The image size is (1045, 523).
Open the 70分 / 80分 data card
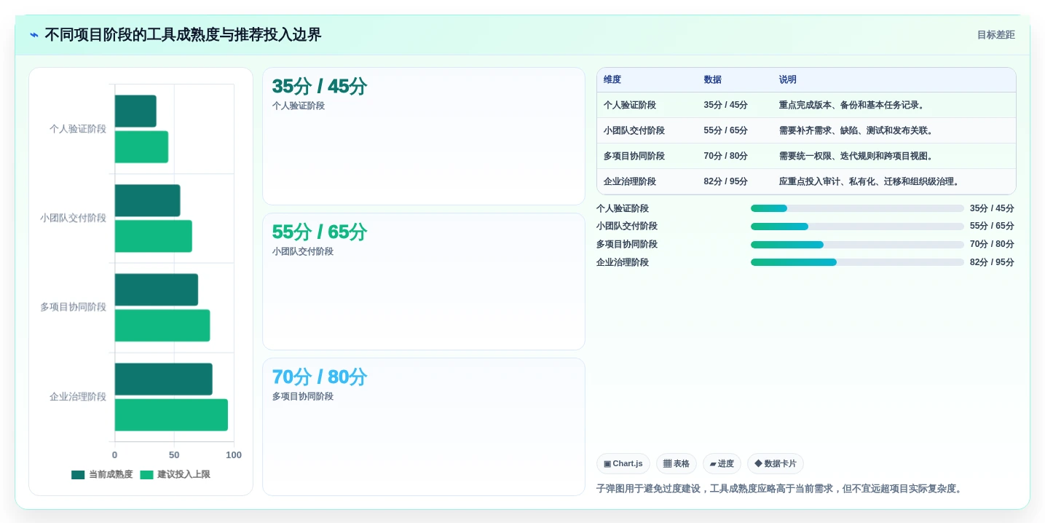424,427
